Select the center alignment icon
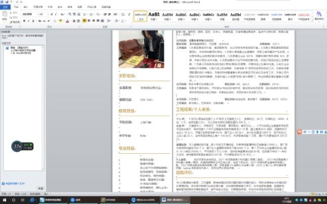Viewport: 327px width, 204px height. (x=89, y=22)
